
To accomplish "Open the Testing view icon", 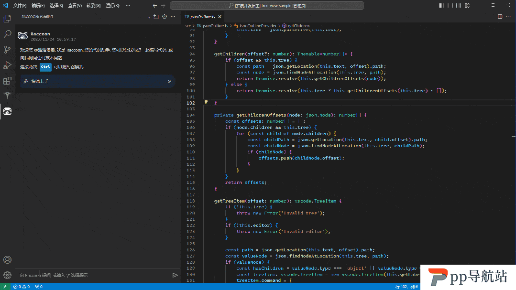I will pyautogui.click(x=7, y=96).
